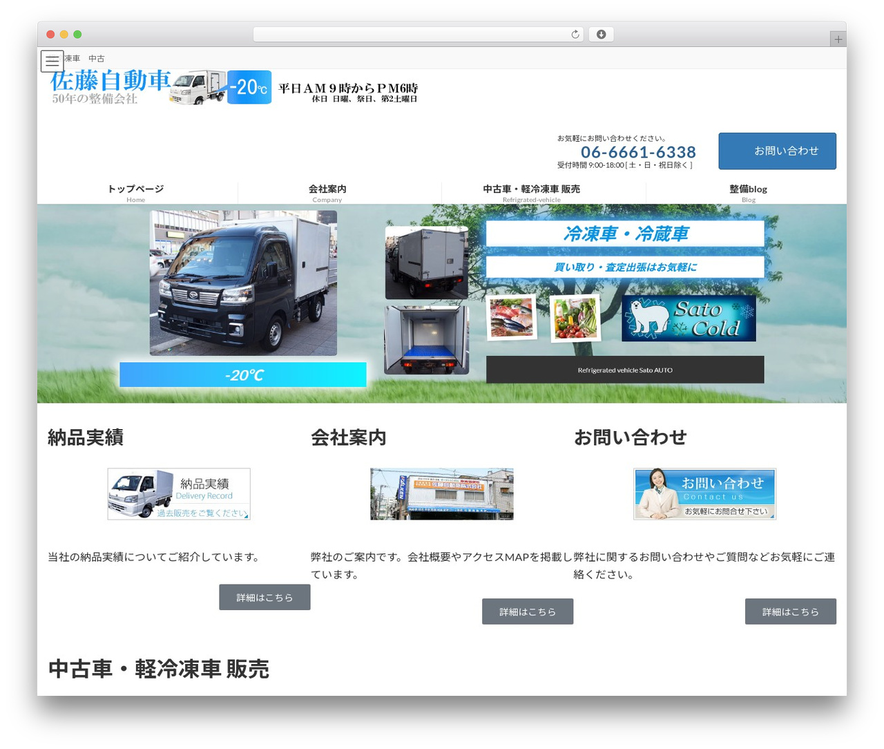Viewport: 884px width, 749px height.
Task: Click the 受付時間 9:00-18:00 text
Action: [624, 165]
